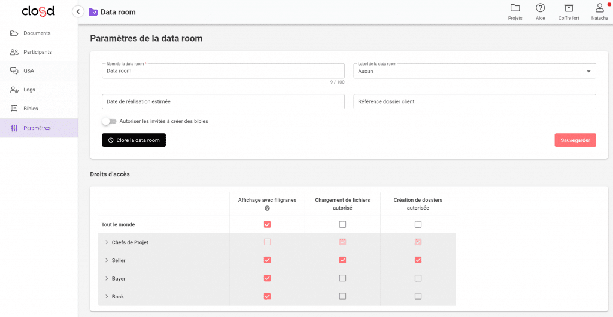Image resolution: width=613 pixels, height=317 pixels.
Task: Expand the Chefs de Projet group
Action: coord(107,242)
